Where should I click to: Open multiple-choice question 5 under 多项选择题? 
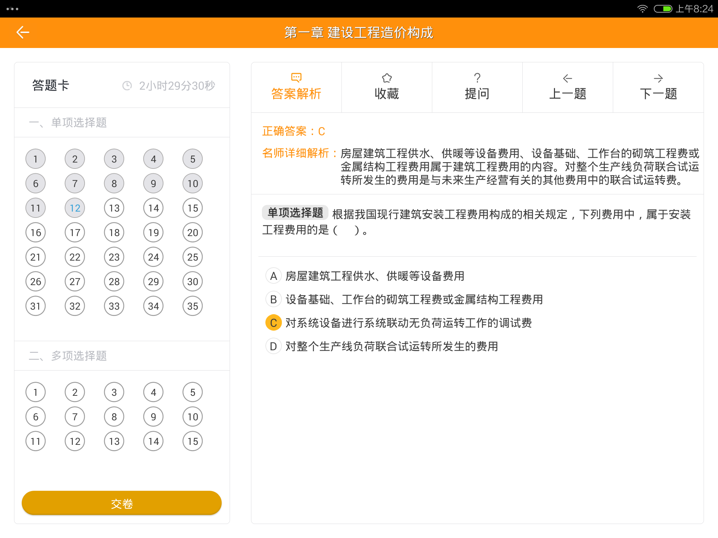point(192,392)
